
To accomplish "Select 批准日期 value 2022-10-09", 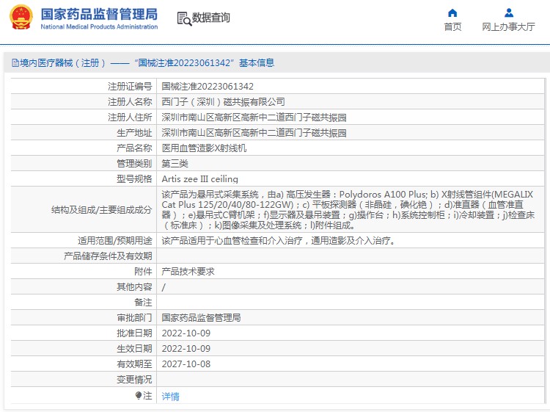I will [186, 333].
